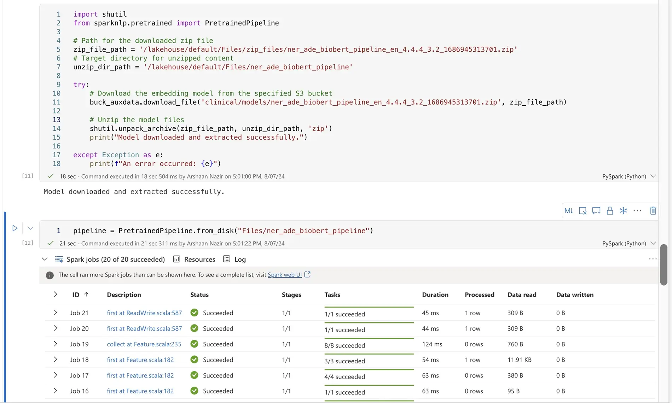The image size is (672, 403).
Task: Add comment to cell icon
Action: [x=596, y=211]
